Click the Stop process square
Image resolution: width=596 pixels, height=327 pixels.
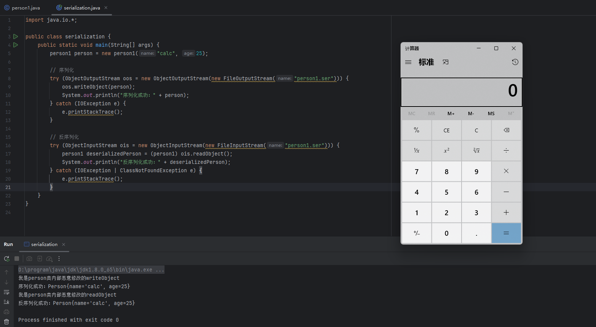click(x=17, y=259)
